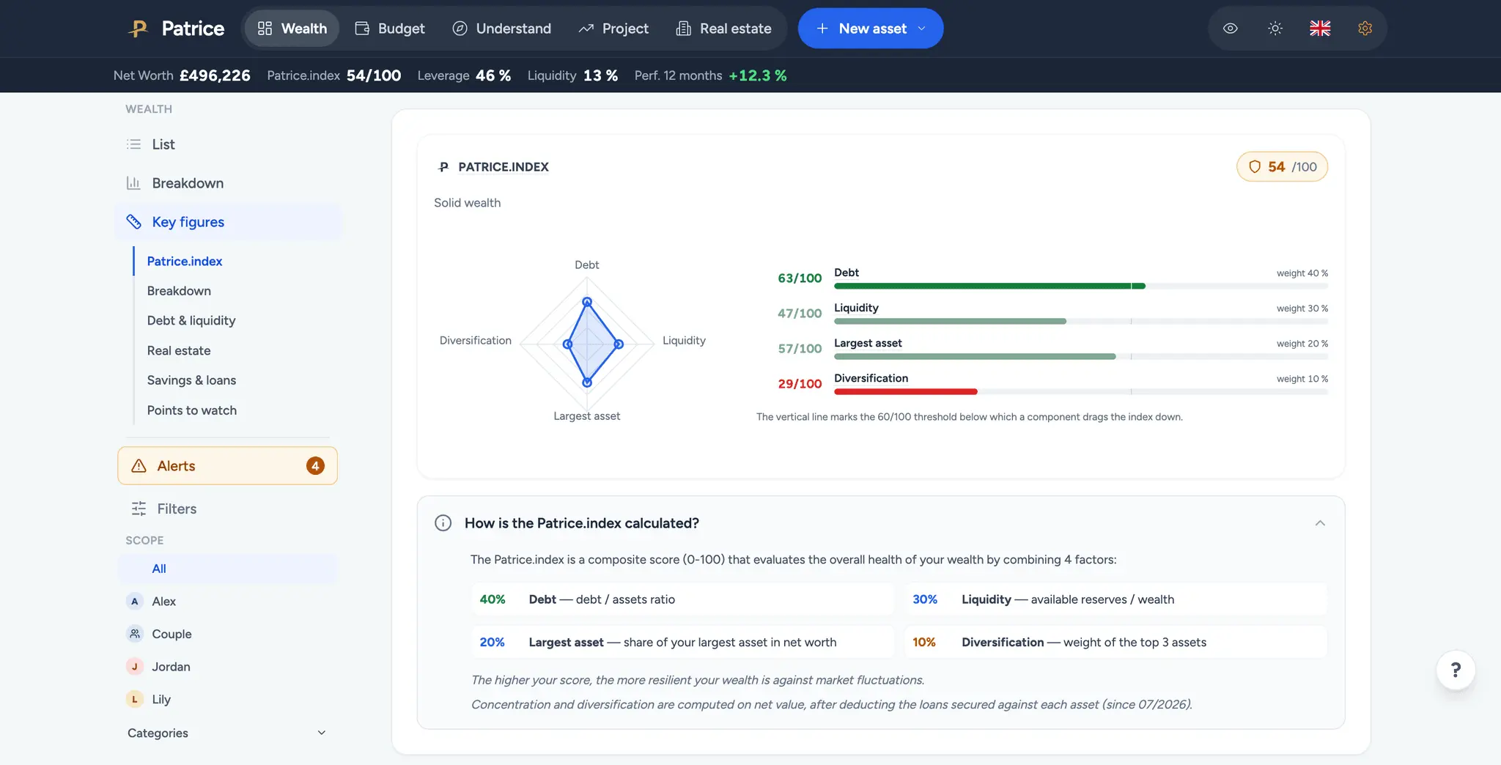Click the 54/100 shield score badge
The image size is (1501, 765).
(x=1282, y=166)
